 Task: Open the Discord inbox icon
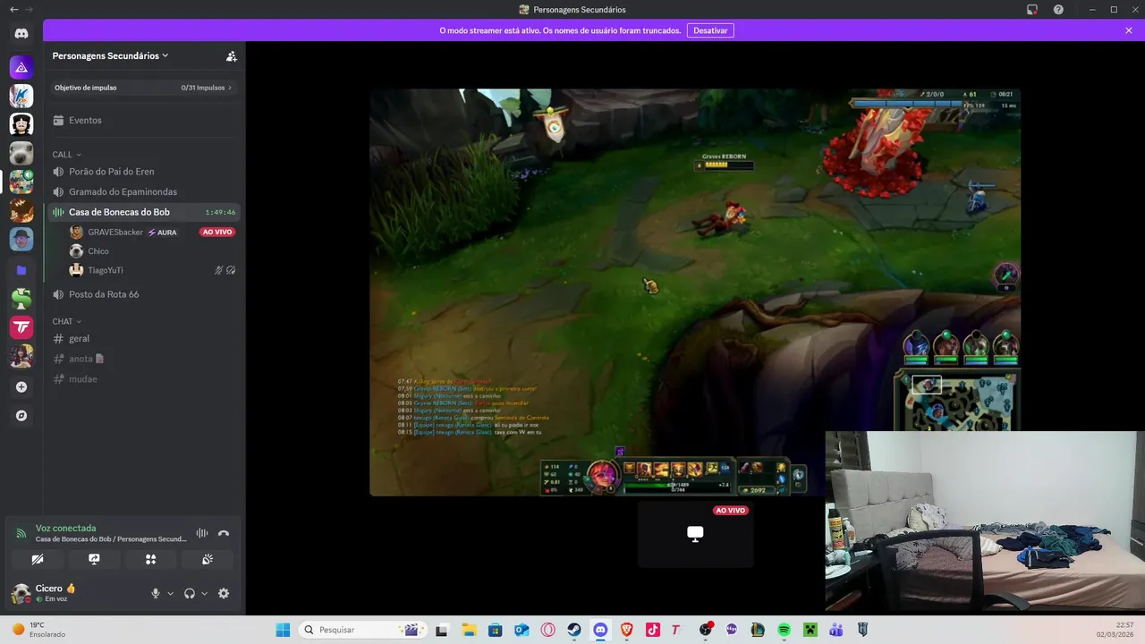[x=1032, y=10]
